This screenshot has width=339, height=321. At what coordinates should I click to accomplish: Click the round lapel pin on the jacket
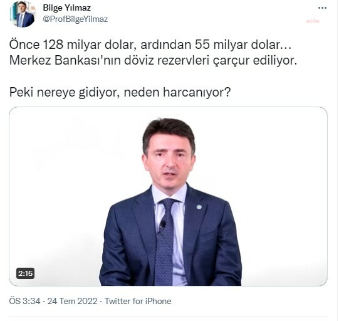pos(199,208)
